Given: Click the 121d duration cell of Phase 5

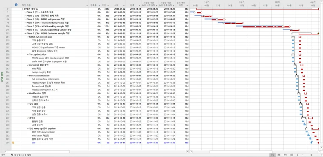Looking at the screenshot, I should click(105, 26).
